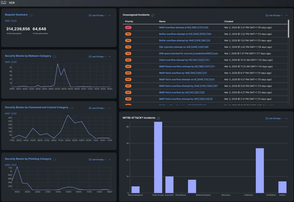Open the SQL injection attempt incident link
Image resolution: width=294 pixels, height=202 pixels.
tap(184, 47)
